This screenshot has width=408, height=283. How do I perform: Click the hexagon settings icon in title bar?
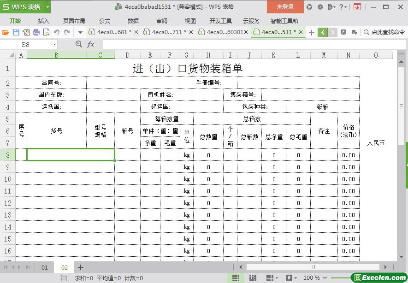coord(320,7)
